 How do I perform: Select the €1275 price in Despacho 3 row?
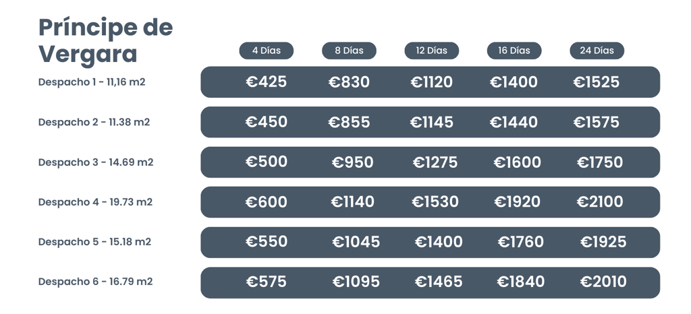pyautogui.click(x=435, y=162)
